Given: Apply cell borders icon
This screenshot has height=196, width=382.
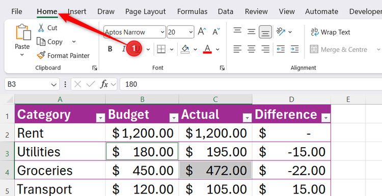Looking at the screenshot, I should pos(161,49).
